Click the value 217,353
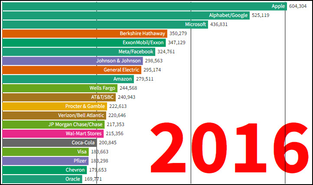 [x=115, y=124]
